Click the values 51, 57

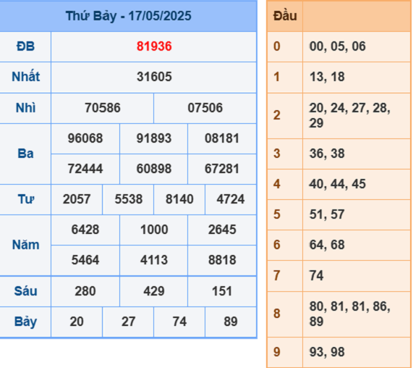coord(327,214)
